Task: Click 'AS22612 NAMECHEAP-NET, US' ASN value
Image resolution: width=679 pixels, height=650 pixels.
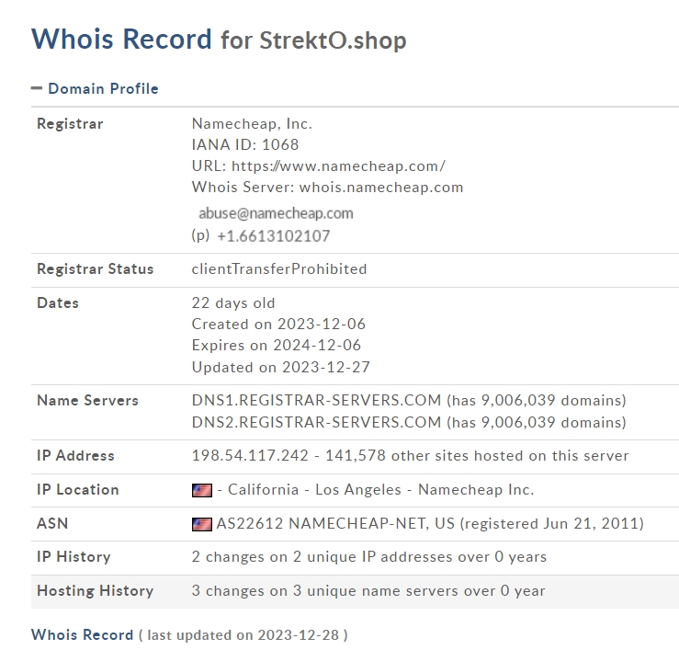Action: point(335,523)
